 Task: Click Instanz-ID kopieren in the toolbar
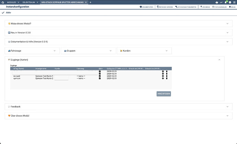(x=165, y=7)
